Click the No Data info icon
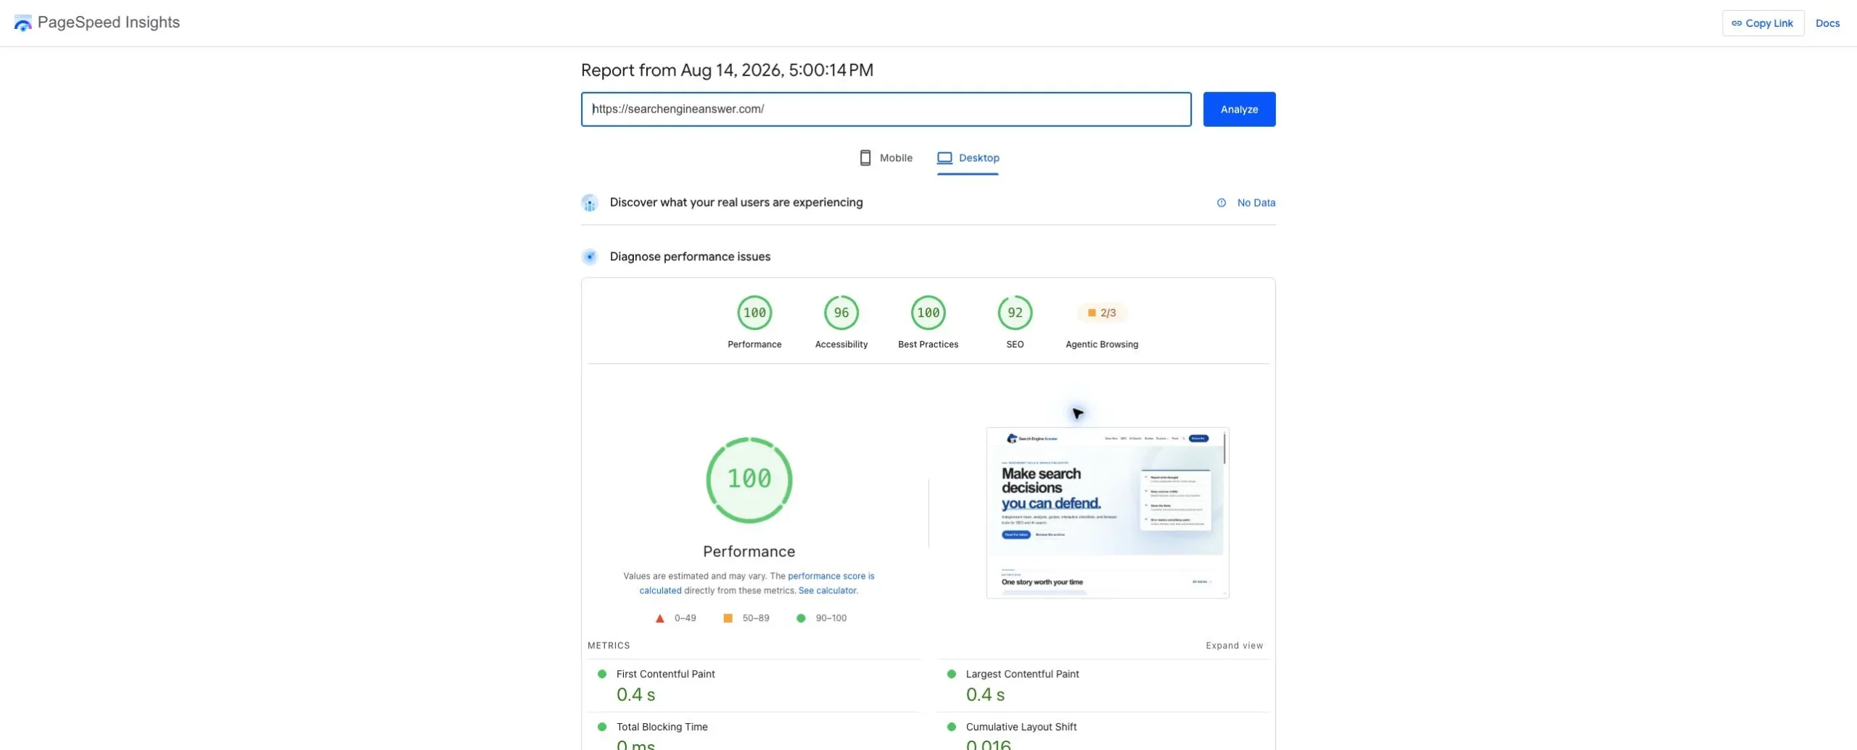This screenshot has width=1857, height=750. [x=1222, y=203]
